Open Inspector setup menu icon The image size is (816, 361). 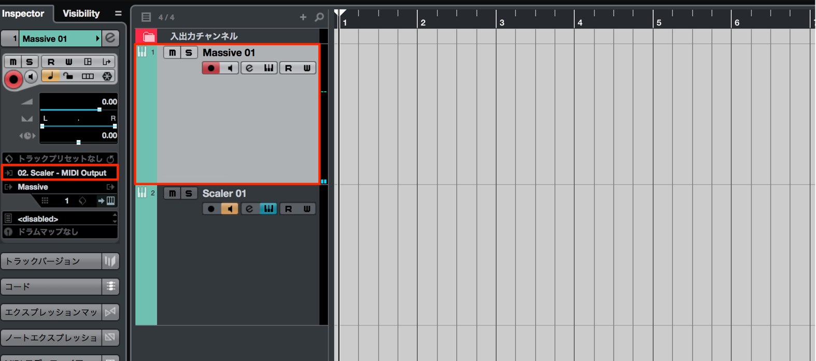(118, 13)
